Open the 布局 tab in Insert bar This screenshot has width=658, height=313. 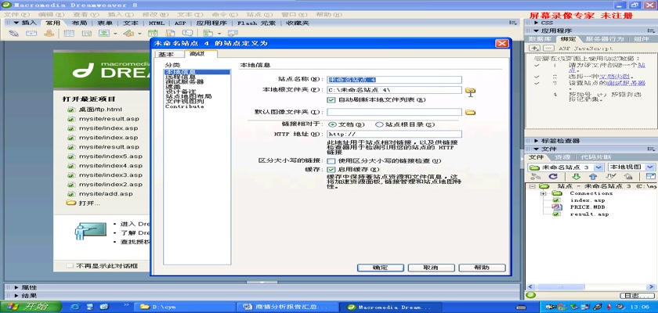(79, 23)
